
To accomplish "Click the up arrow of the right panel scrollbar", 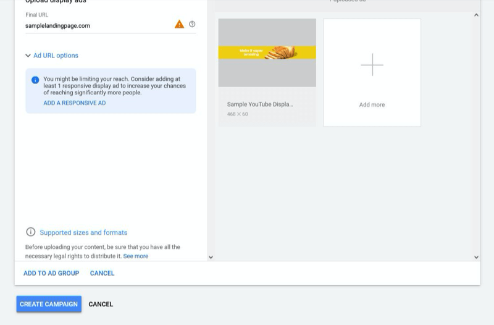I will (x=476, y=15).
